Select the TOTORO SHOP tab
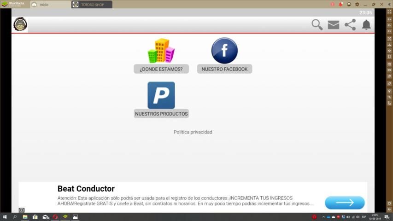 click(92, 5)
